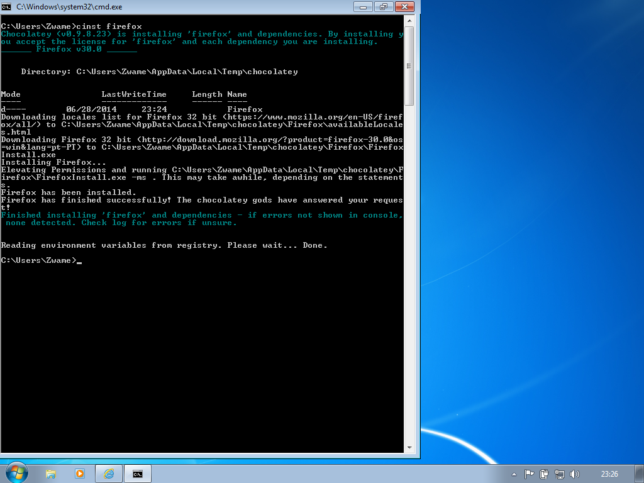644x483 pixels.
Task: Click the final 'C:\Users\Zwame>' prompt
Action: 38,260
